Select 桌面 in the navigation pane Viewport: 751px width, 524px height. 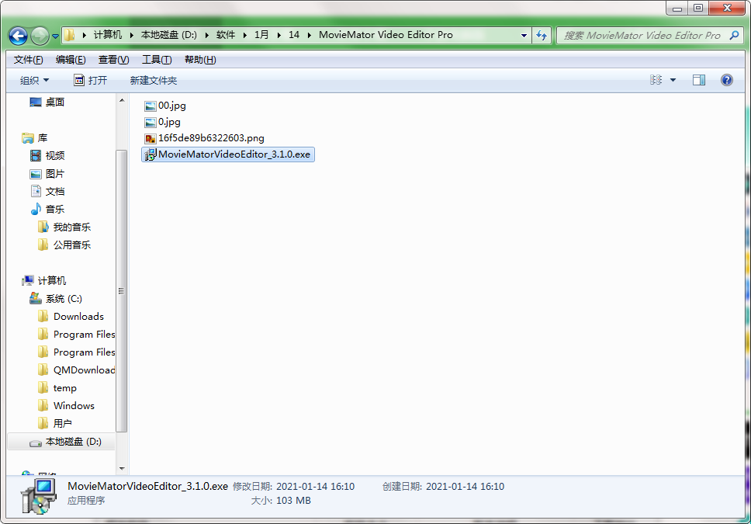(x=55, y=102)
